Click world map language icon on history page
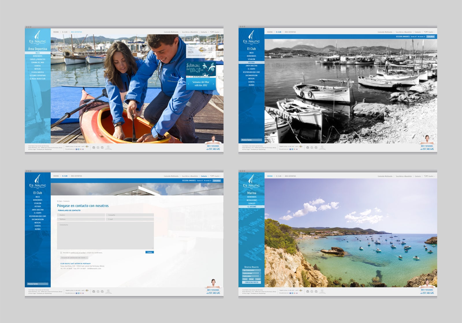The width and height of the screenshot is (462, 323). [x=426, y=32]
